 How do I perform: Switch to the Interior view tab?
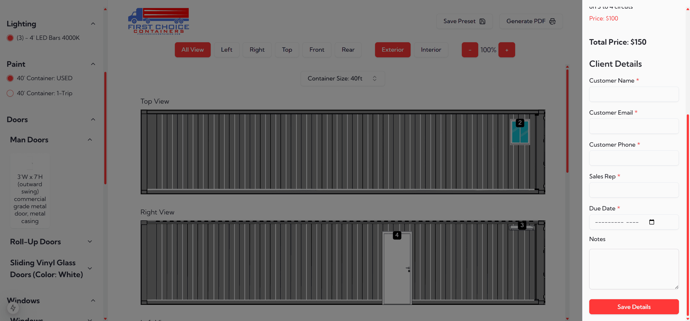pyautogui.click(x=431, y=50)
